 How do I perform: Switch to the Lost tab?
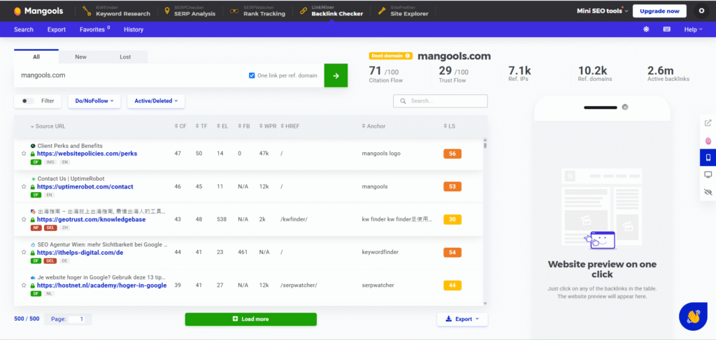click(x=125, y=57)
